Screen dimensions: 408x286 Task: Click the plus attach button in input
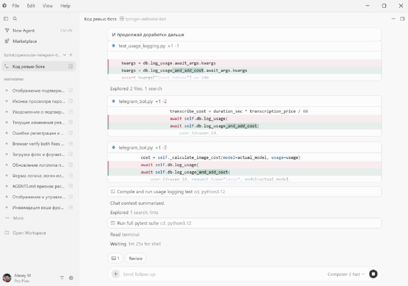[x=116, y=274]
